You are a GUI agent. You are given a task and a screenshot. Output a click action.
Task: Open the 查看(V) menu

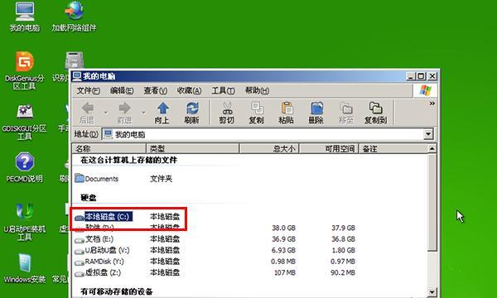[156, 91]
